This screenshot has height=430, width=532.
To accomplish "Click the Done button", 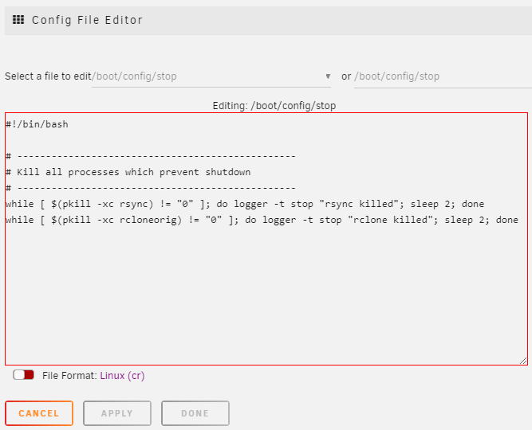I will (x=195, y=413).
